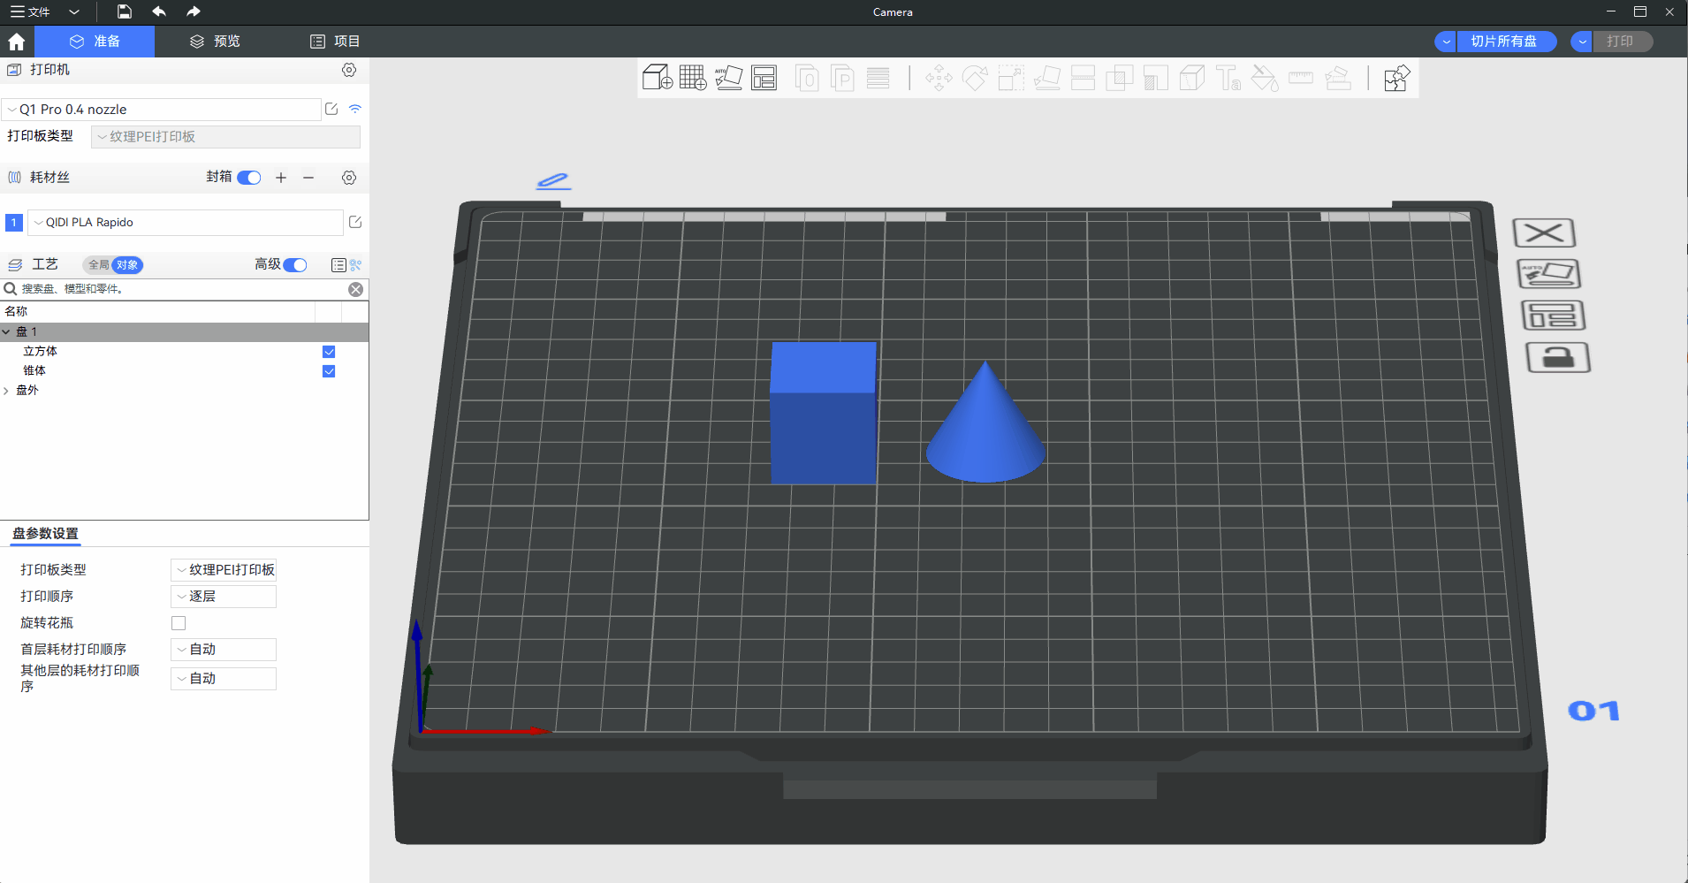Toggle the 封箱 enclosure switch
1688x883 pixels.
coord(249,178)
